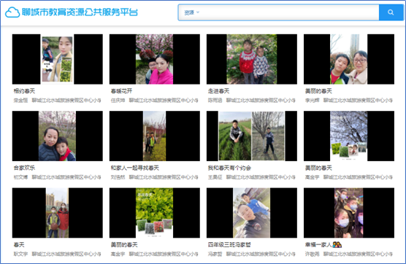Open the 相约春天 video thumbnail
Image resolution: width=406 pixels, height=264 pixels.
pyautogui.click(x=58, y=59)
